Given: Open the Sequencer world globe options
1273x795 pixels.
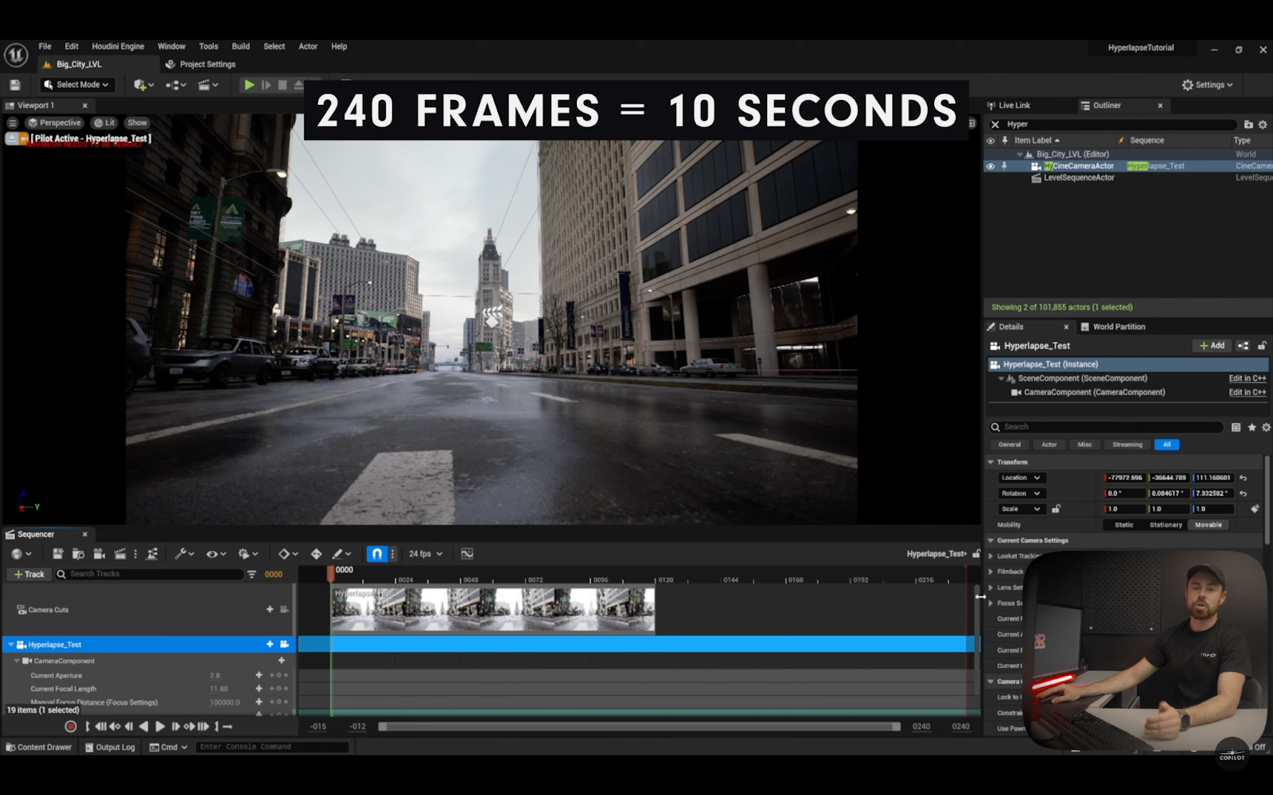Looking at the screenshot, I should pos(21,553).
